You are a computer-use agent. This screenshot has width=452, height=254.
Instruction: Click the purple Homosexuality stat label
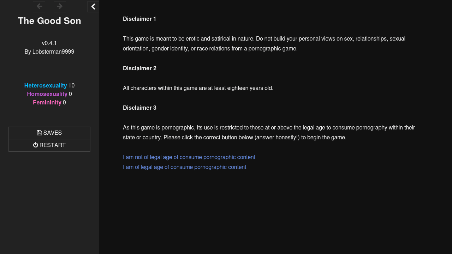click(47, 94)
